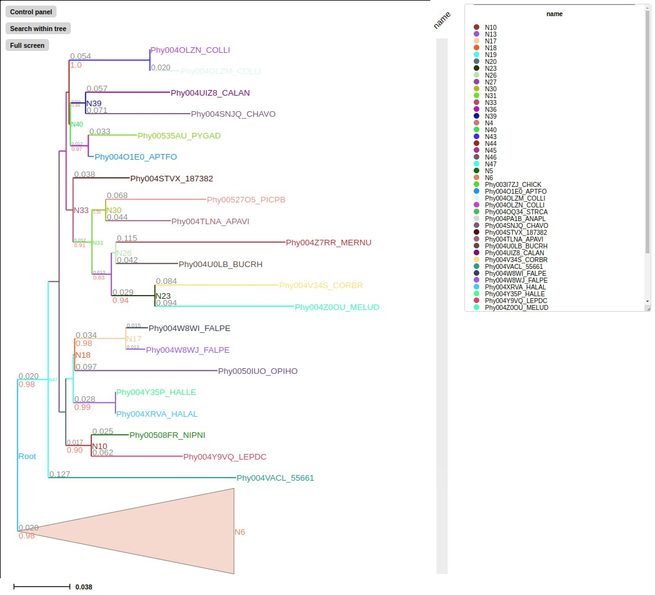Click the cyan N19 legend icon
The width and height of the screenshot is (655, 595).
476,55
